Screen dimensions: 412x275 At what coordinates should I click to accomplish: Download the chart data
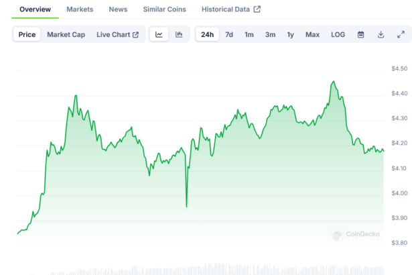point(381,34)
